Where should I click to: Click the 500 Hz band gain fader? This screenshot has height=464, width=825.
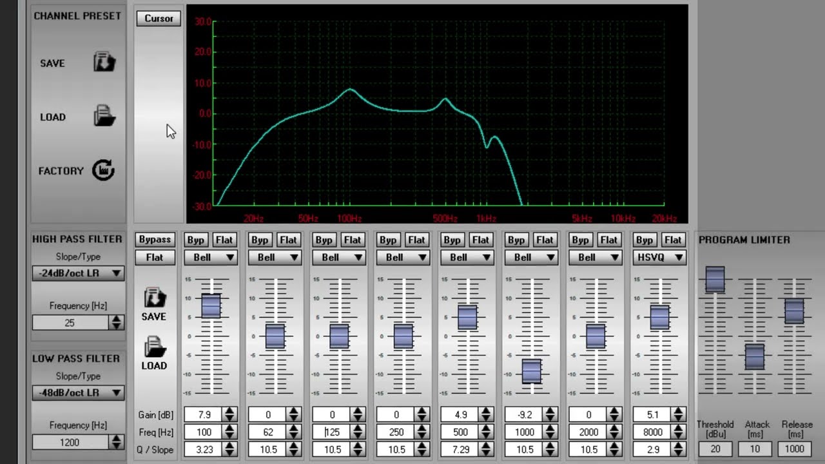tap(467, 318)
